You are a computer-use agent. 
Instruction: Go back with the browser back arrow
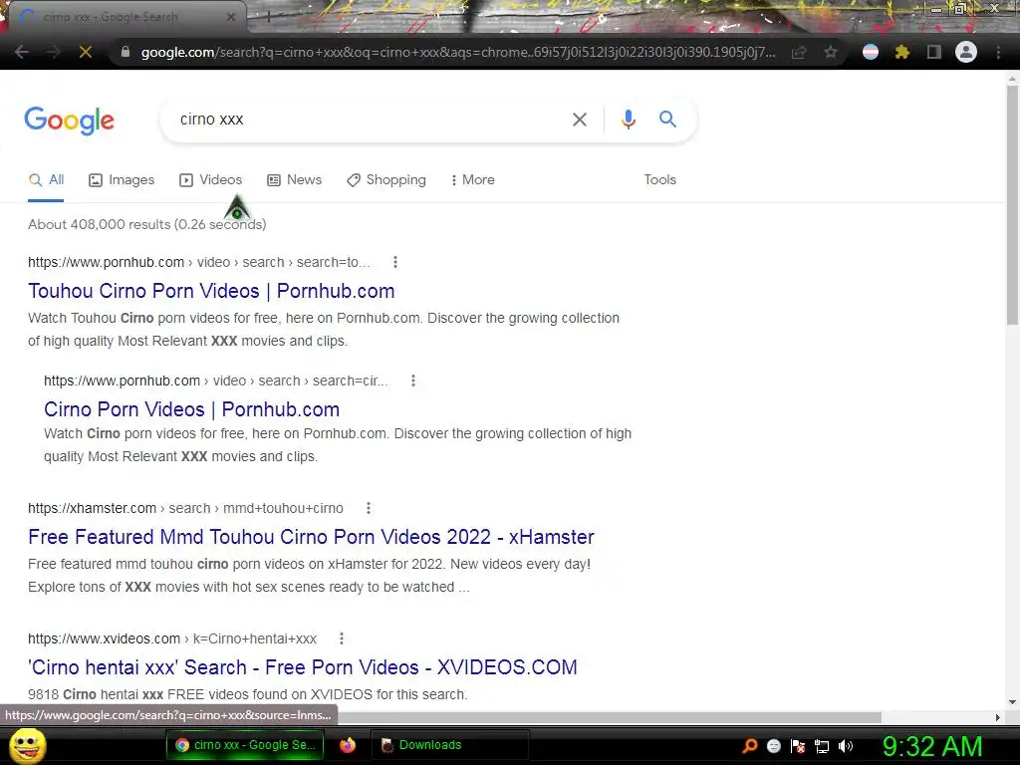click(x=22, y=52)
